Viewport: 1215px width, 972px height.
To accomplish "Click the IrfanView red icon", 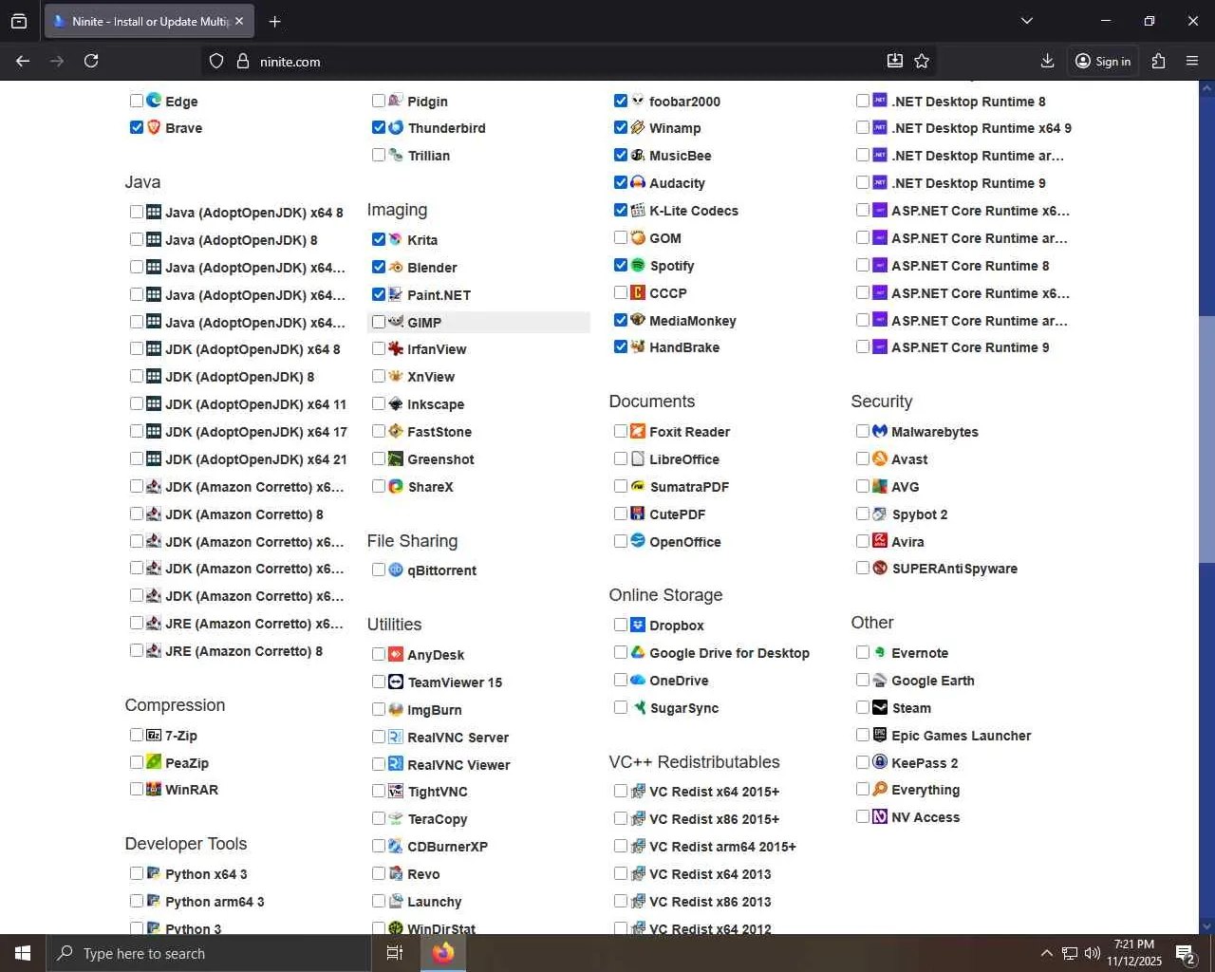I will coord(396,348).
